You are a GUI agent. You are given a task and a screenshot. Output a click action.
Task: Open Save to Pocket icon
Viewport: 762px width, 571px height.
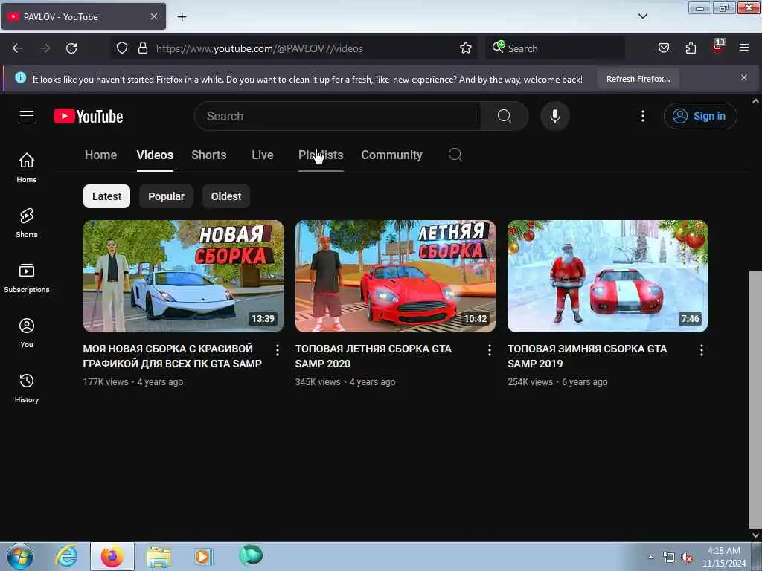coord(663,48)
